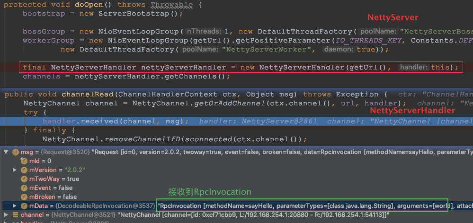Click the Throwable type in throws clause
The height and width of the screenshot is (223, 473).
pyautogui.click(x=172, y=5)
